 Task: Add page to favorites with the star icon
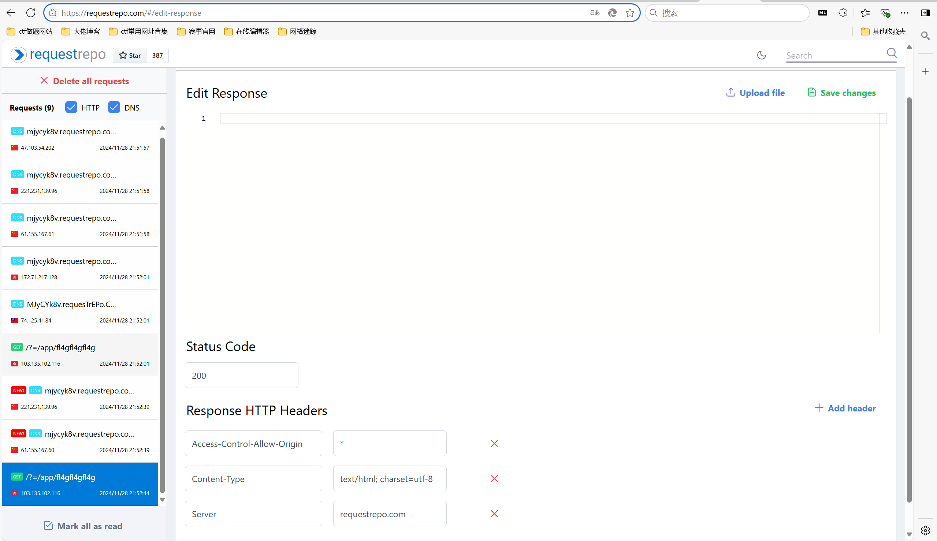[630, 13]
